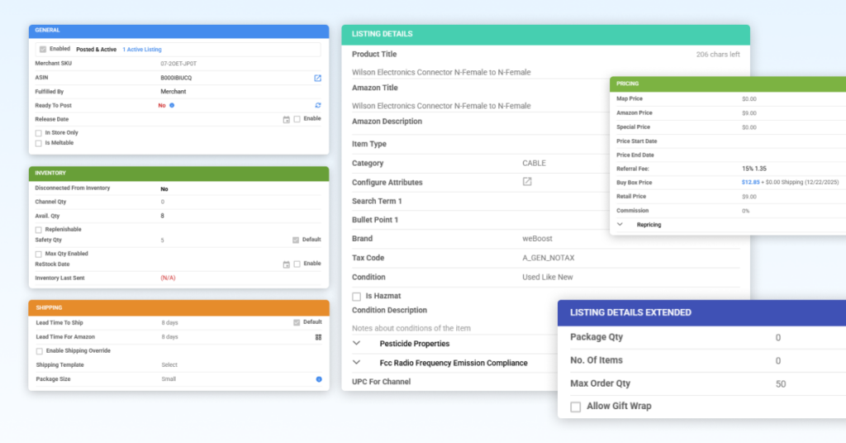Check the Is Hazmat checkbox
The image size is (846, 443).
(x=357, y=296)
